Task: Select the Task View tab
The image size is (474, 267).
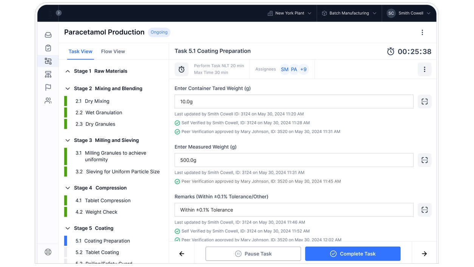Action: click(x=81, y=51)
